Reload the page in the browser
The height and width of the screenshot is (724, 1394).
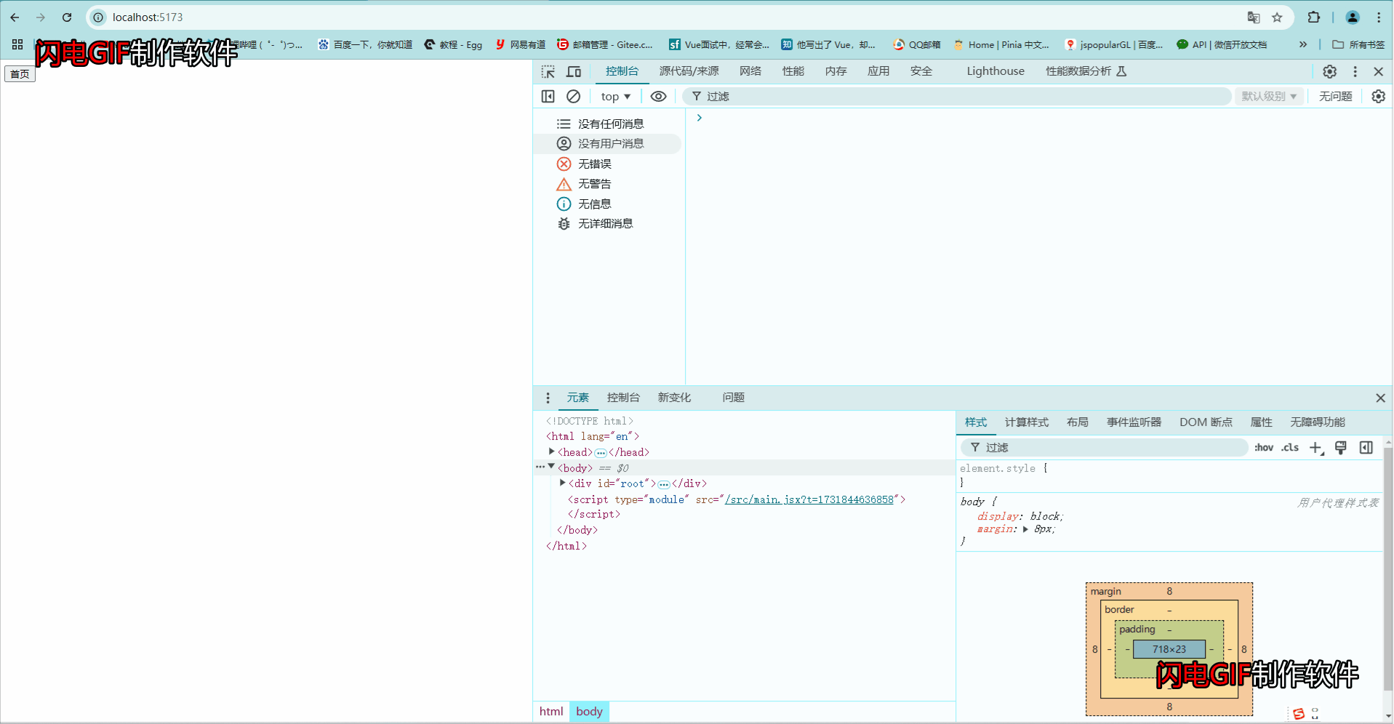(x=67, y=17)
